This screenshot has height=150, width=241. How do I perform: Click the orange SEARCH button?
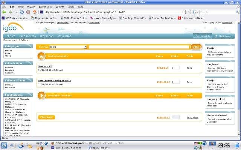tap(196, 47)
